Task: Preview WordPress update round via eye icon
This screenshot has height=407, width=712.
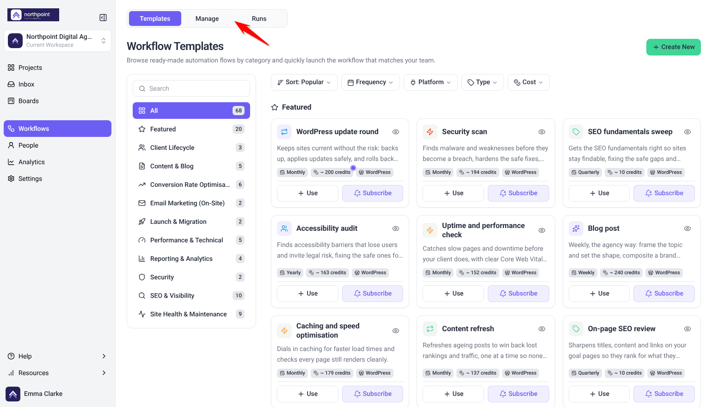Action: [396, 132]
